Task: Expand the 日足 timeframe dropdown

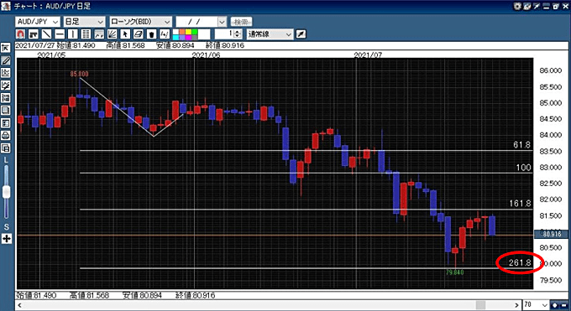Action: pyautogui.click(x=84, y=22)
